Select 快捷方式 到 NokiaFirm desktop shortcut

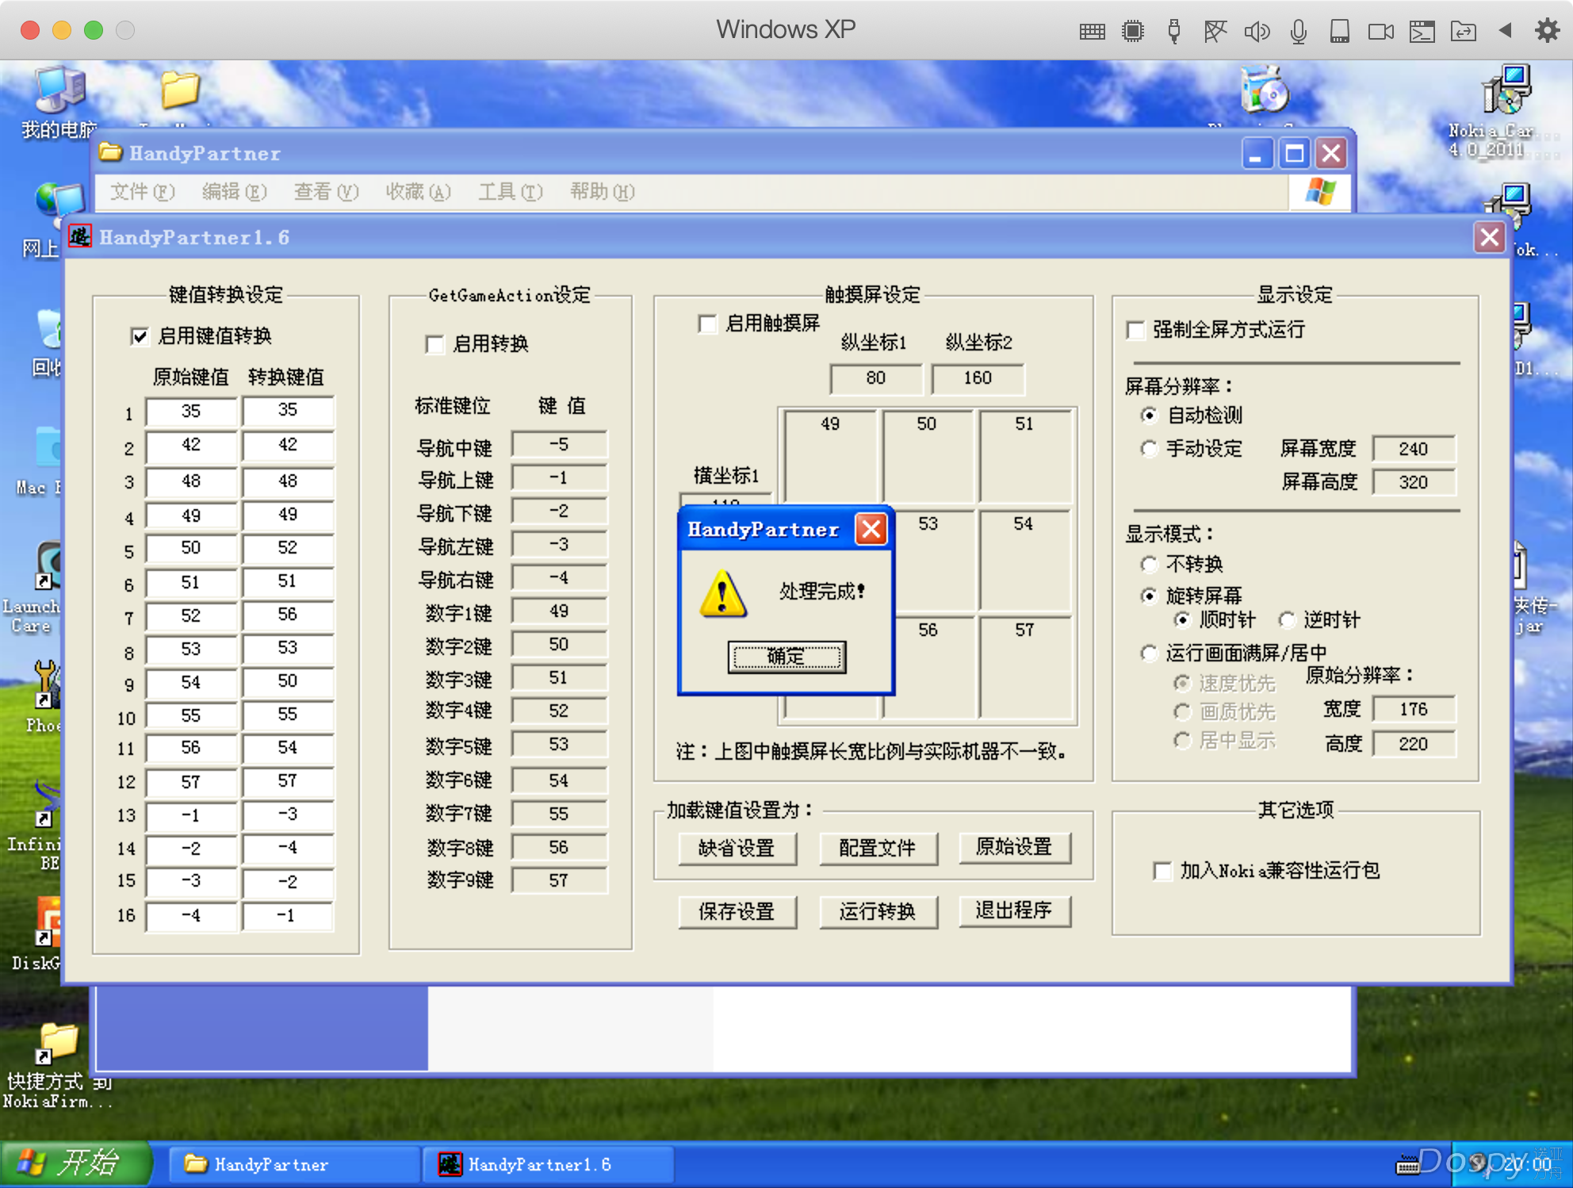pos(57,1067)
